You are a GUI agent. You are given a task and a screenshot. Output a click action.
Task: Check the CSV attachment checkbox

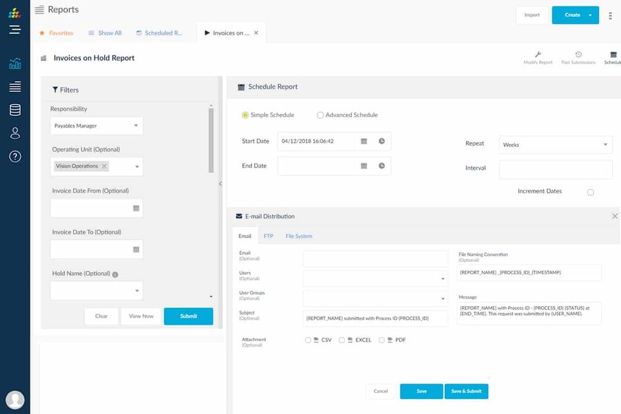(x=308, y=340)
